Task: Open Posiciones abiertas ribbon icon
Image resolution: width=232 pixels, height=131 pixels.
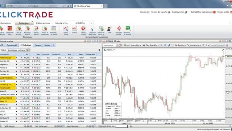Action: pos(27,30)
